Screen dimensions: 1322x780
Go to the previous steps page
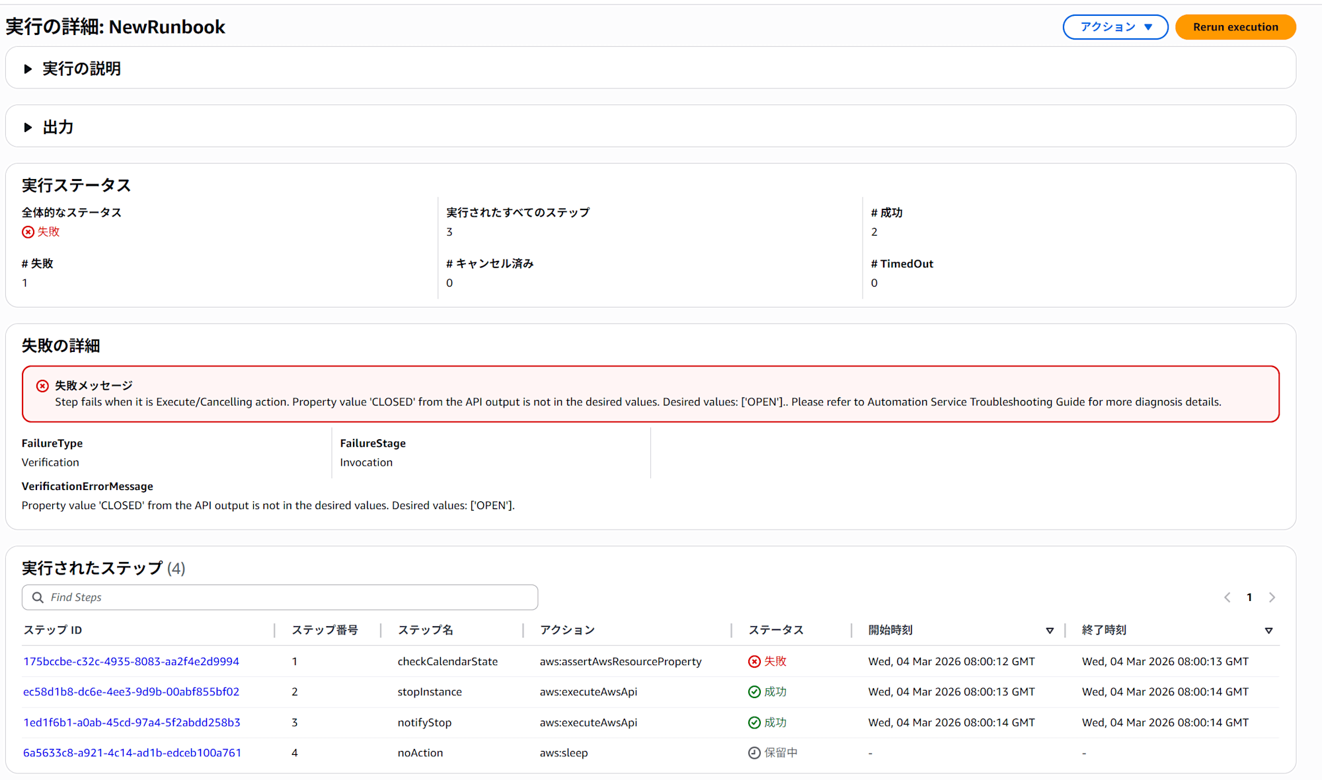(1227, 597)
